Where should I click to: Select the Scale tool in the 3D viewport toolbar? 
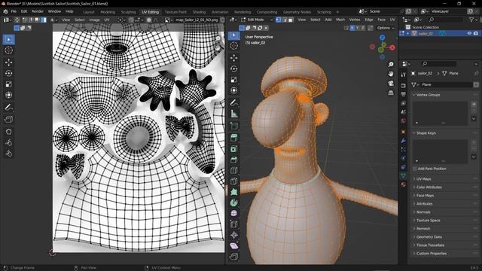[234, 80]
